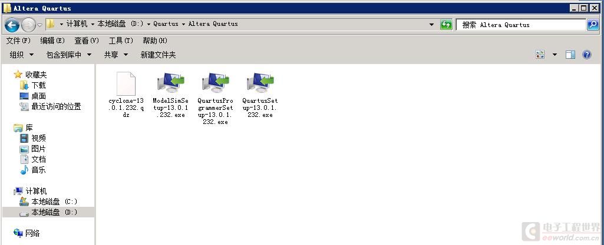
Task: Open the 视频 library
Action: click(x=38, y=138)
